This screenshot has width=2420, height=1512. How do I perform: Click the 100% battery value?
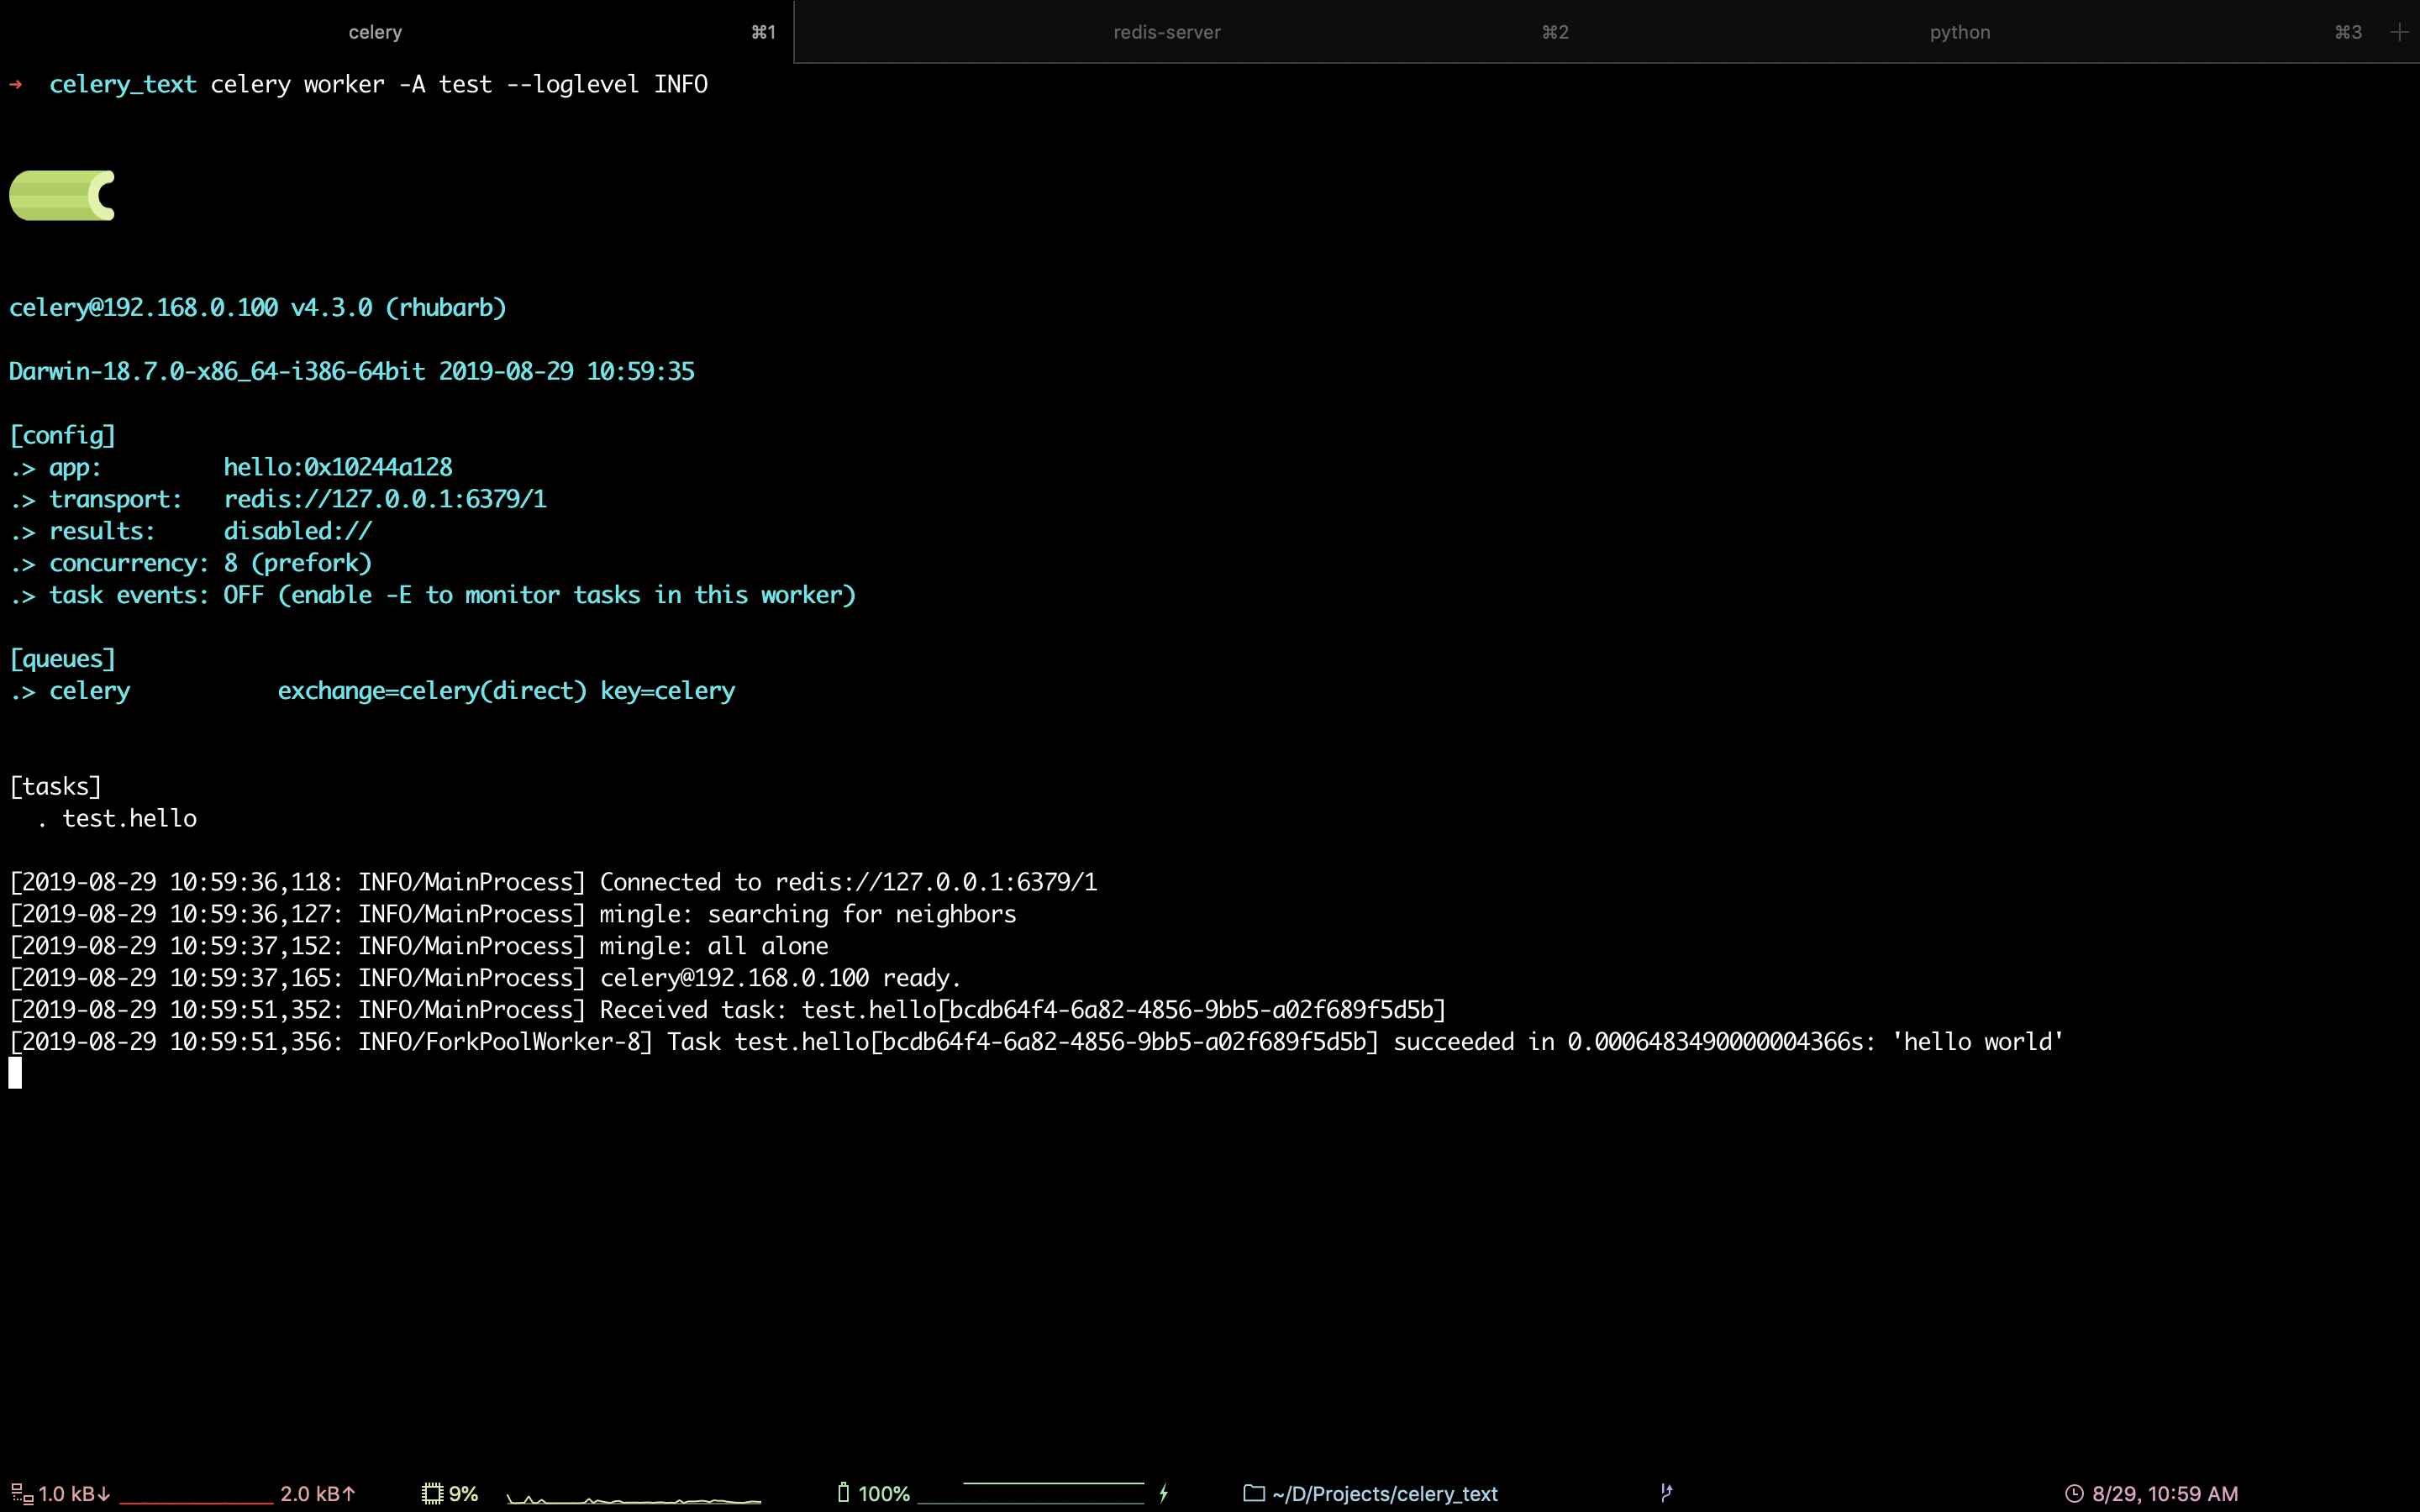(x=884, y=1494)
